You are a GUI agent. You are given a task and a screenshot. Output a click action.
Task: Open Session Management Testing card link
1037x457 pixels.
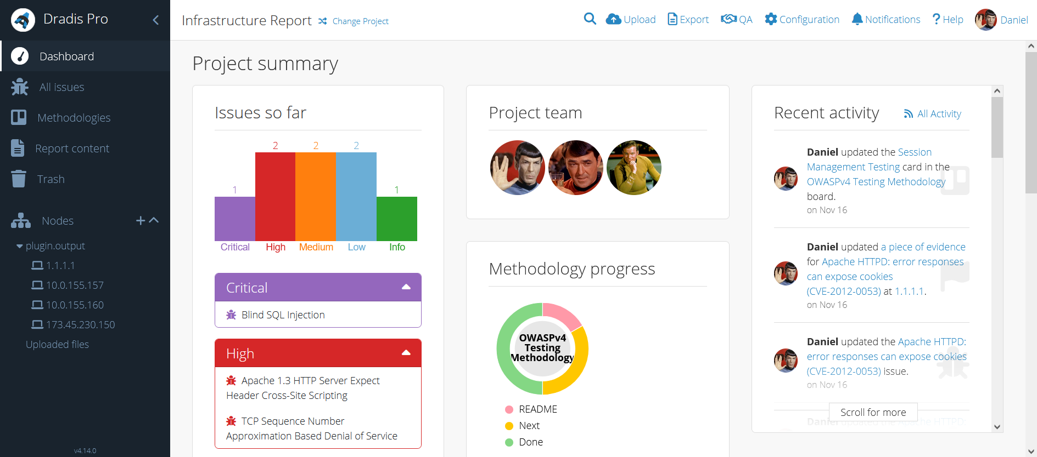(869, 159)
